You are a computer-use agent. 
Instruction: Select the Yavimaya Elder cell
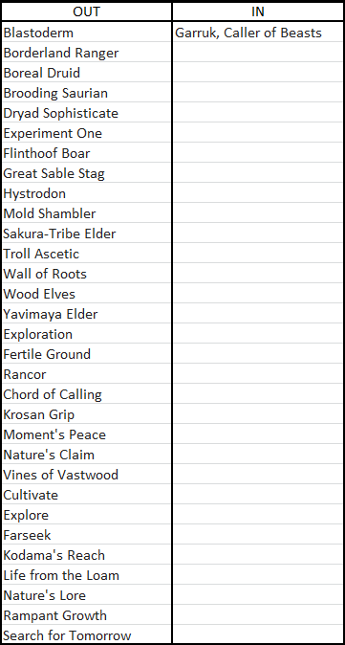[86, 314]
